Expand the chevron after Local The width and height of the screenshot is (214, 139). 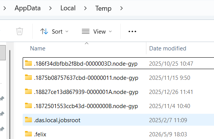(85, 8)
